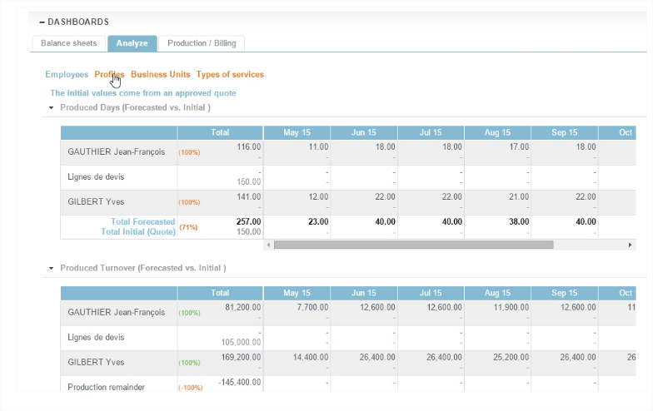Click the horizontal scrollbar right arrow
The image size is (653, 411).
click(x=630, y=245)
